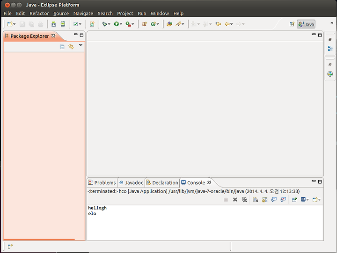Open the Android Virtual Device Manager icon
This screenshot has height=253, width=337.
pyautogui.click(x=63, y=24)
